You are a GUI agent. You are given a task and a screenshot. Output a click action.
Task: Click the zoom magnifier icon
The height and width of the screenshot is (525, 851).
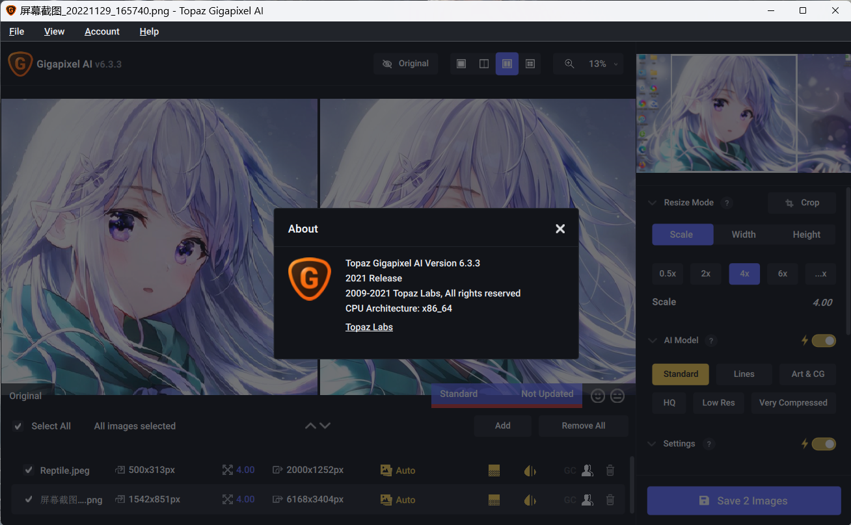[569, 64]
